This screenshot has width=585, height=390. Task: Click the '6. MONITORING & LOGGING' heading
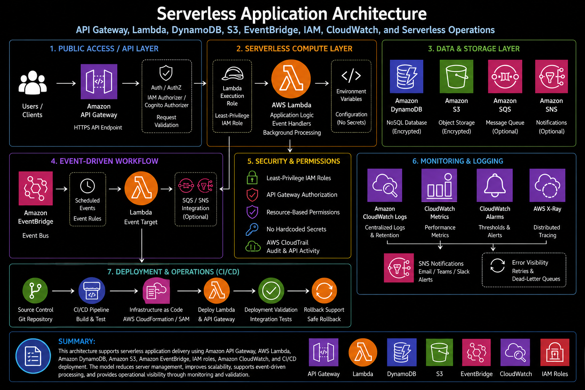click(458, 161)
